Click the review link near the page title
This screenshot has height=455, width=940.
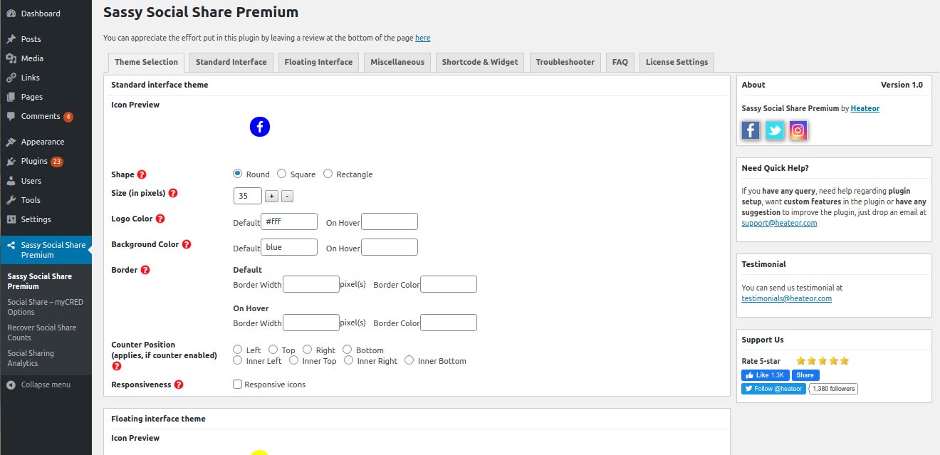tap(423, 37)
